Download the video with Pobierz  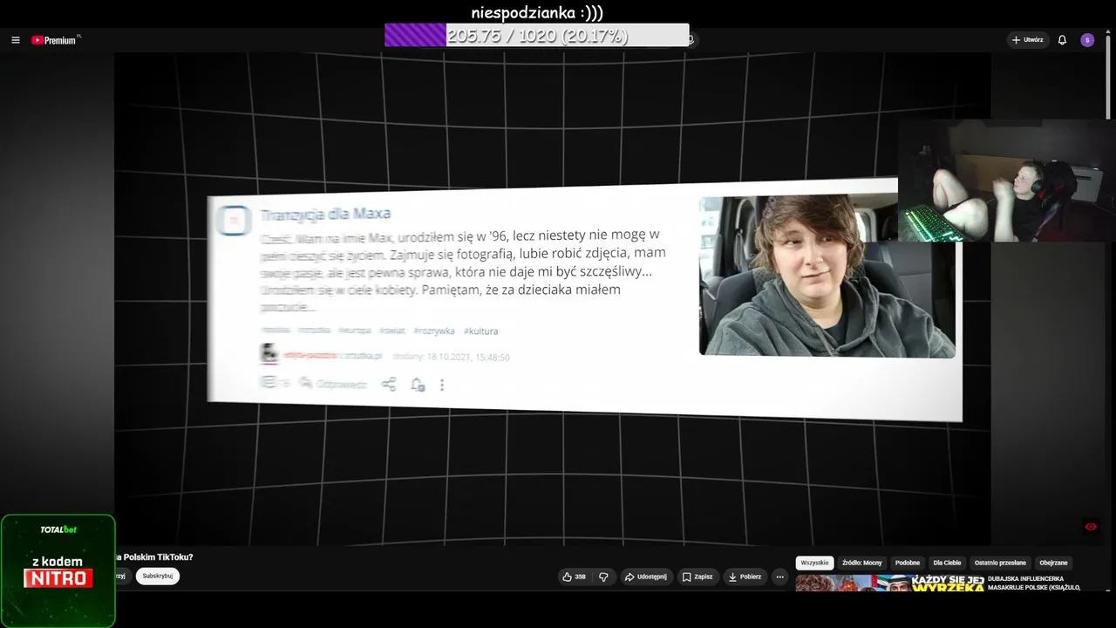[745, 577]
